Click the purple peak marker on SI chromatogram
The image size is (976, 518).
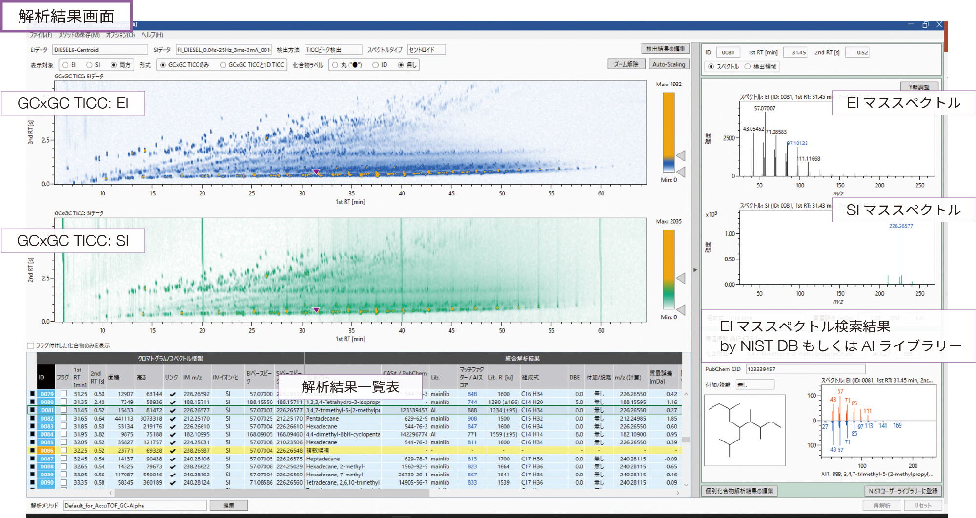(x=316, y=310)
